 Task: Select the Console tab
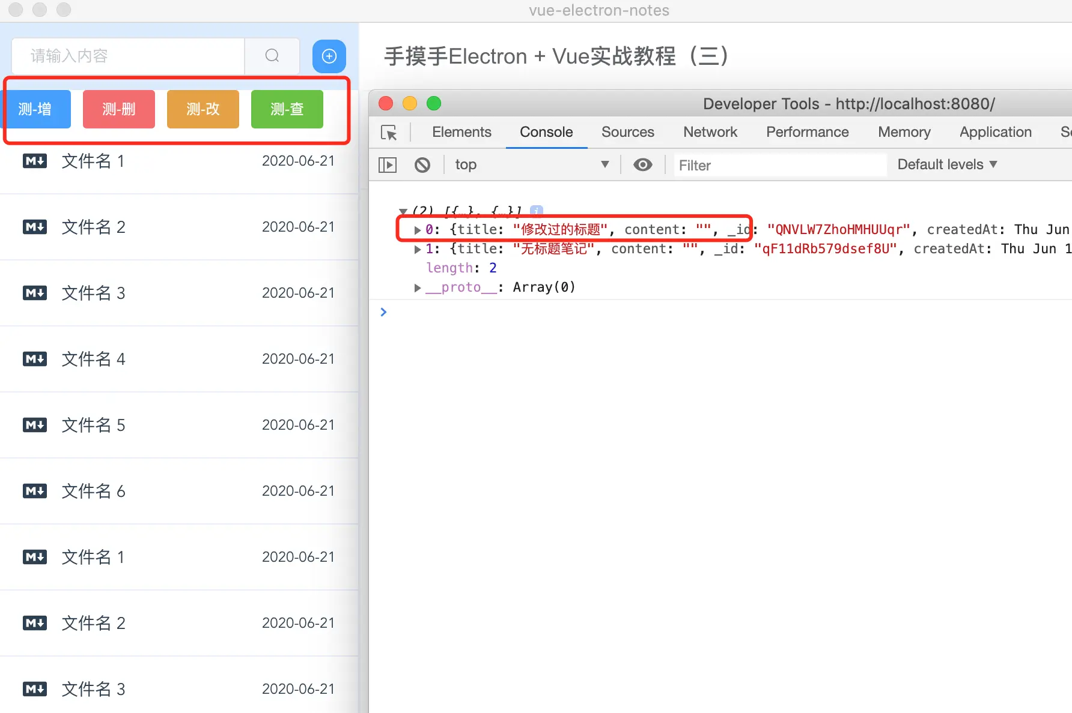[x=546, y=132]
